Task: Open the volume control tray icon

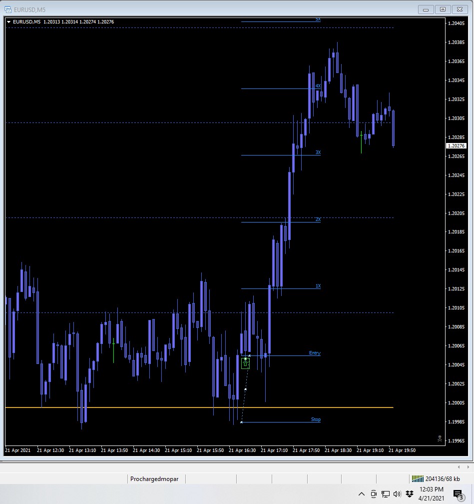Action: pos(397,494)
